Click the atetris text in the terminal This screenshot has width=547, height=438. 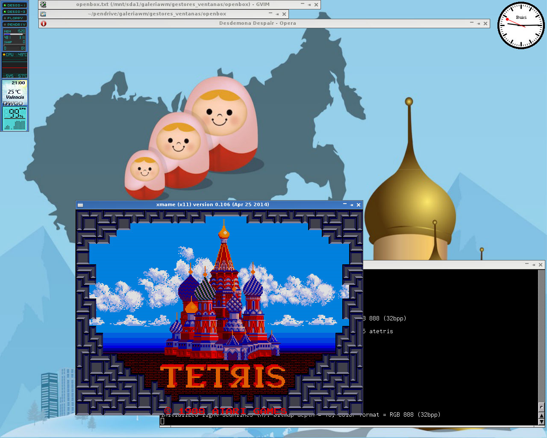tap(381, 331)
